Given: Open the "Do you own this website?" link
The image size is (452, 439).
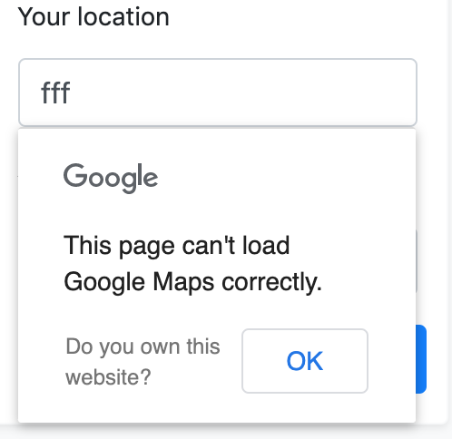Looking at the screenshot, I should tap(142, 362).
